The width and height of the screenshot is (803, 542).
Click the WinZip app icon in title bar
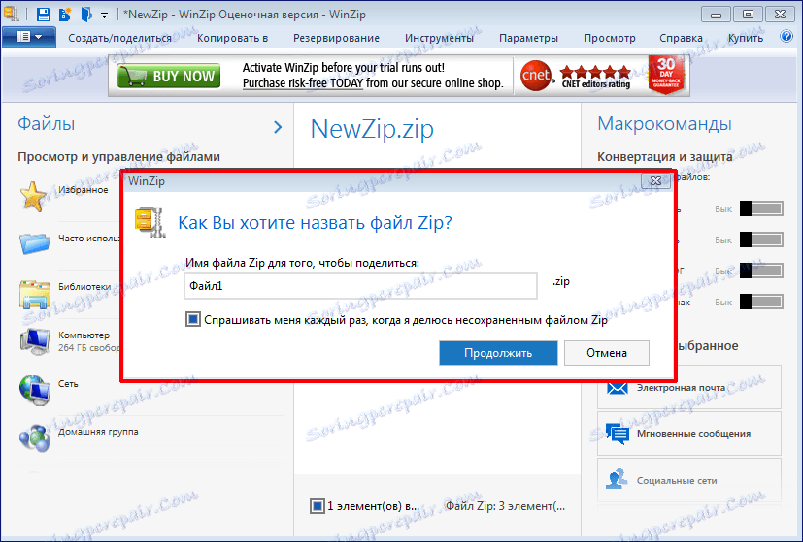pyautogui.click(x=12, y=14)
